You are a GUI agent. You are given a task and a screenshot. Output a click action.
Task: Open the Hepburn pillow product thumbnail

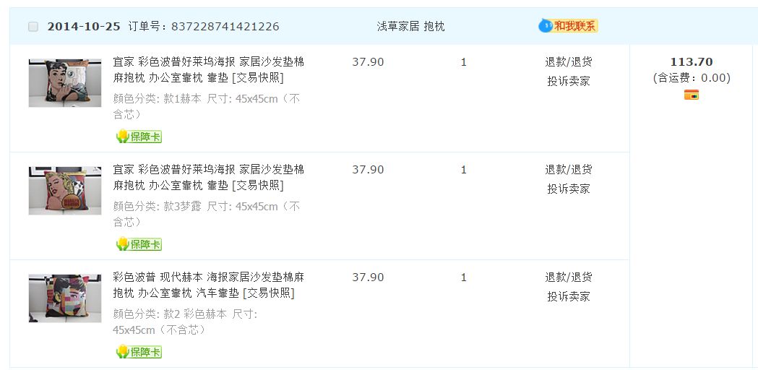(65, 83)
